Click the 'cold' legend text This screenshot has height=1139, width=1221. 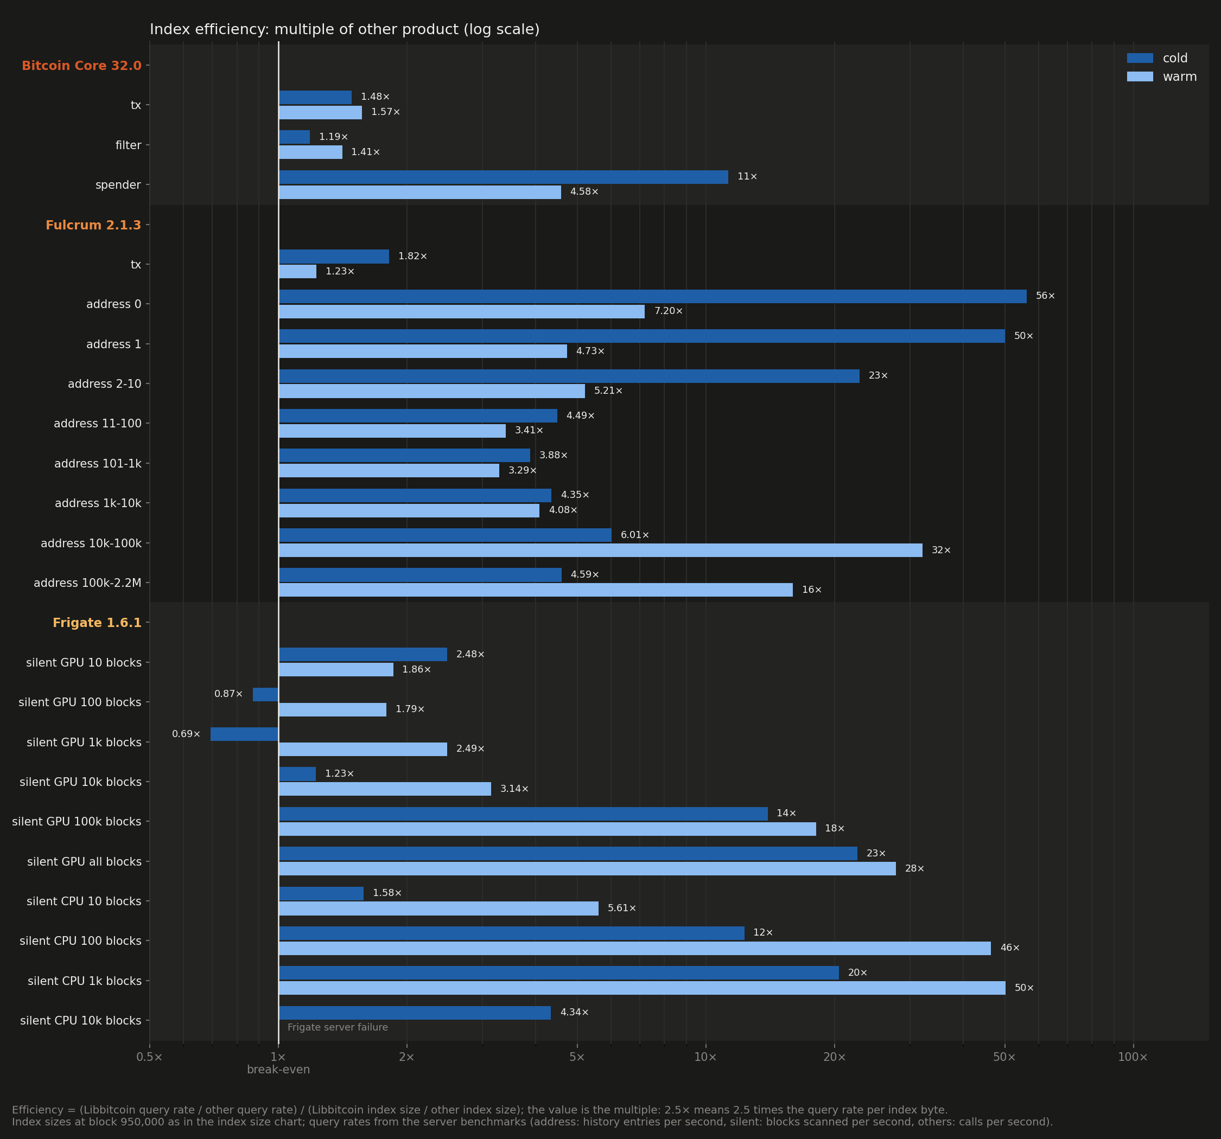pos(1175,59)
